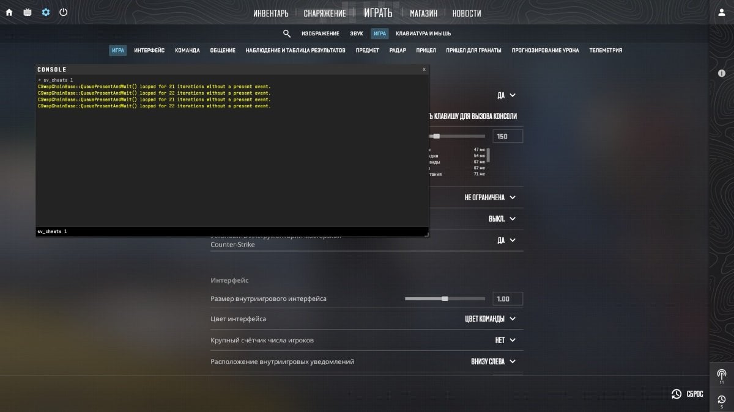Expand the ДА dropdown above console key button
The height and width of the screenshot is (412, 734).
pos(506,95)
